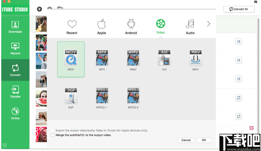Image resolution: width=261 pixels, height=151 pixels.
Task: Click the add plus icon in toolbar
Action: coord(39,9)
